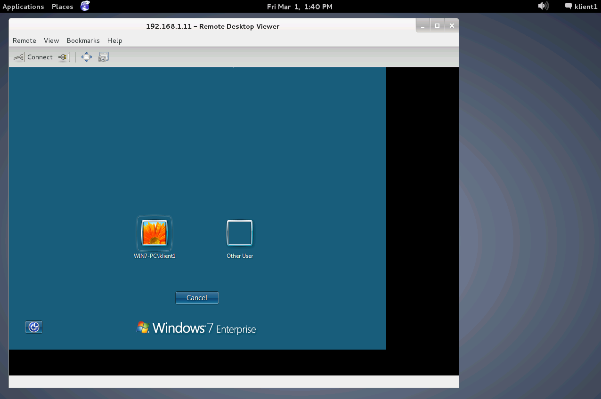Maximize the Remote Desktop Viewer window

tap(437, 25)
